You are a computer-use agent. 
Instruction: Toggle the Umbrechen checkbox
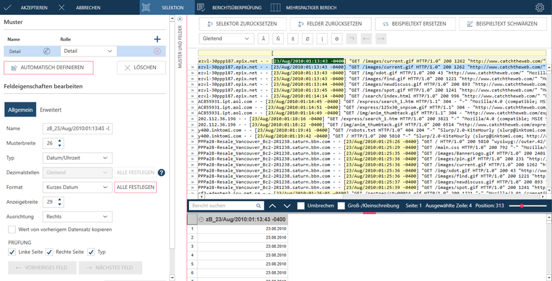pos(301,206)
